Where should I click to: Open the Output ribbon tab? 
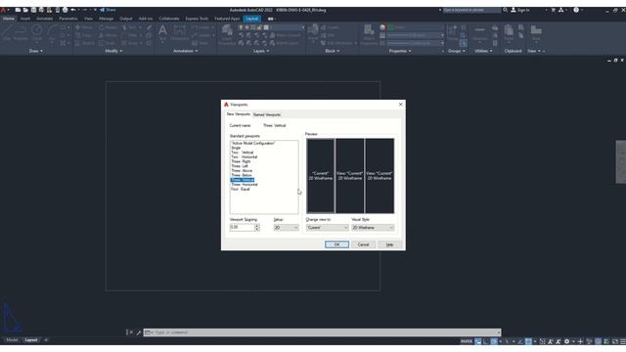[126, 19]
